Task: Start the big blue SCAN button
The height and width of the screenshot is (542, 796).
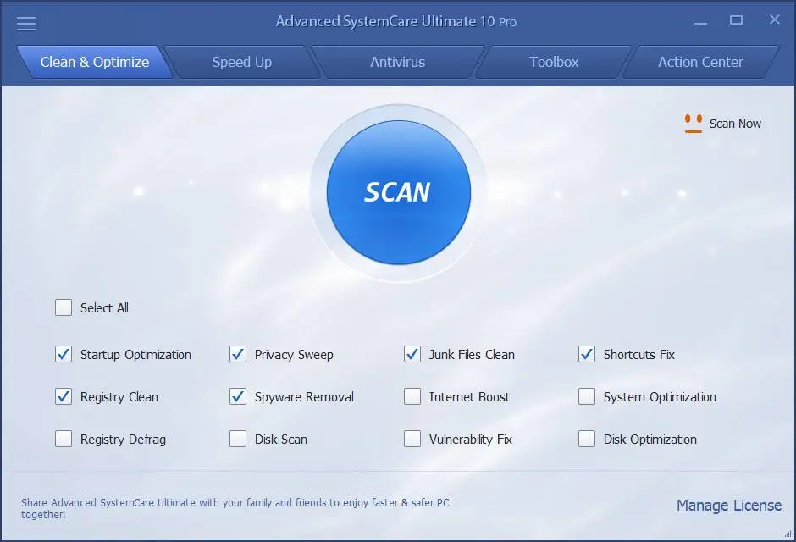Action: 399,192
